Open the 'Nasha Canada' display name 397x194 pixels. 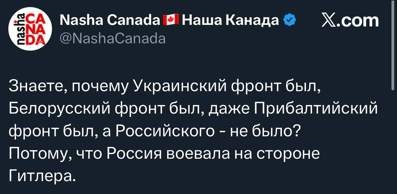click(110, 21)
